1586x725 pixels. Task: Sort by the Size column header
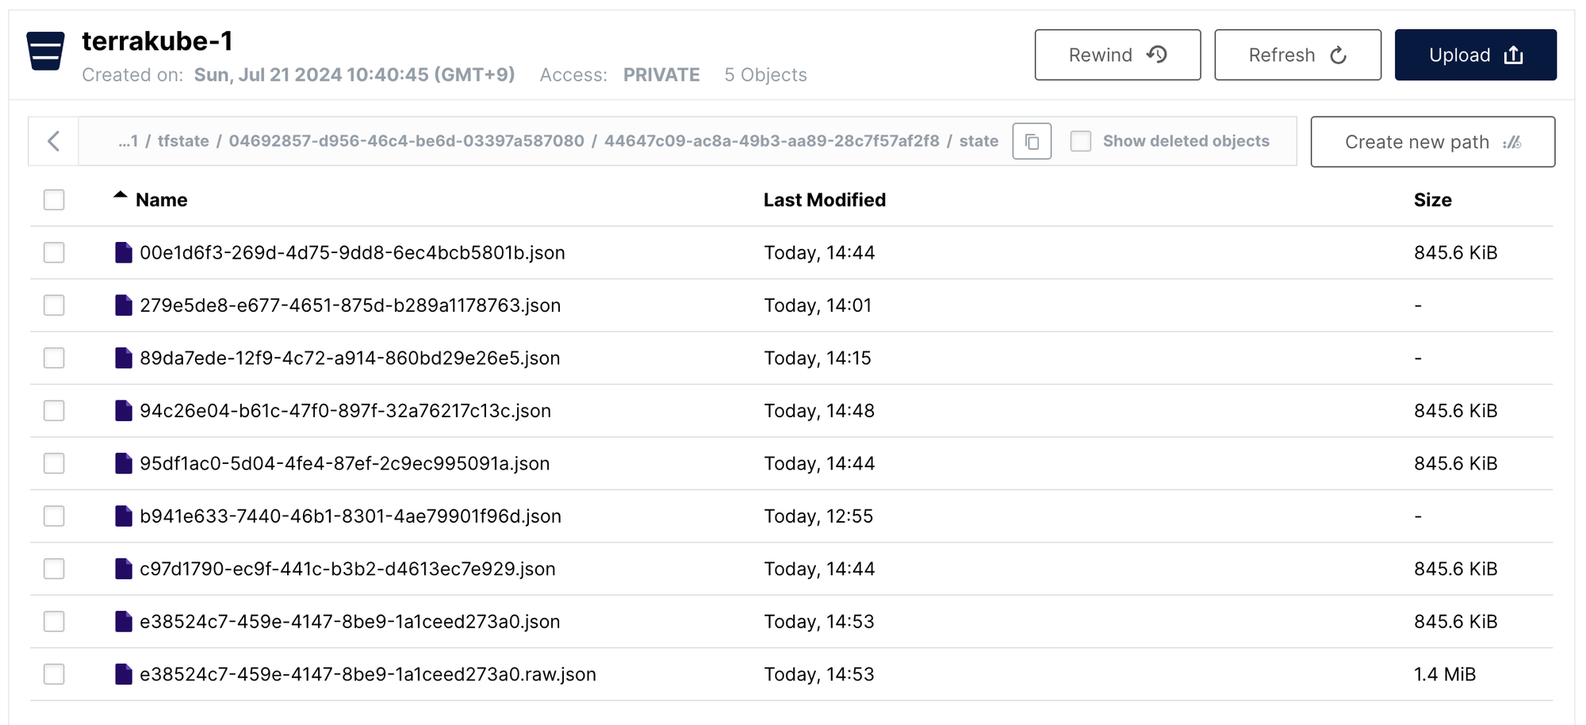[1432, 200]
